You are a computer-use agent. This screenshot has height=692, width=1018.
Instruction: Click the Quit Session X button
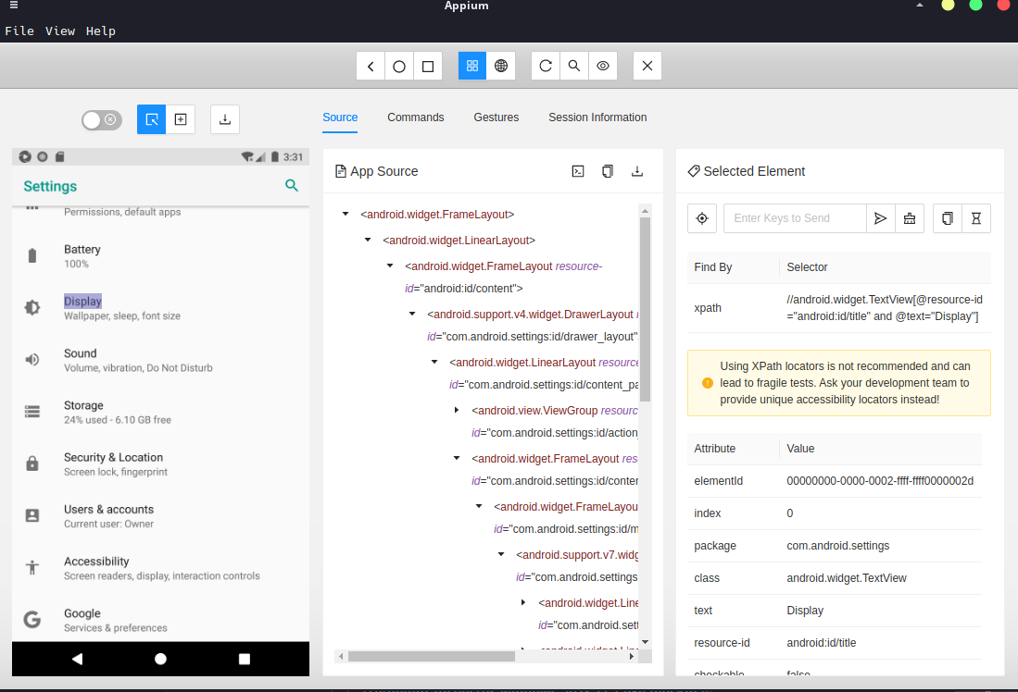(647, 66)
